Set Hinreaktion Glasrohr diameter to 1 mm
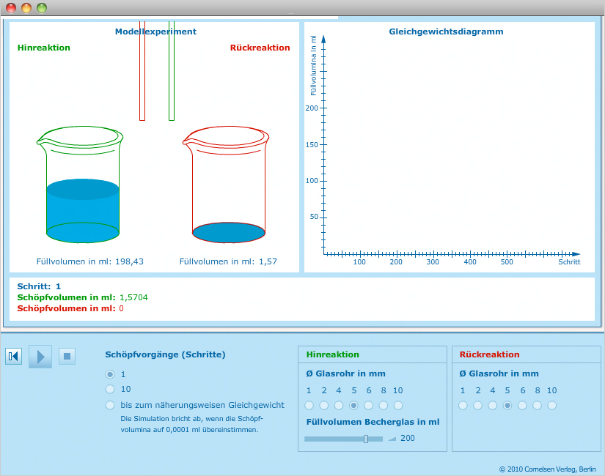The image size is (605, 476). (x=309, y=406)
